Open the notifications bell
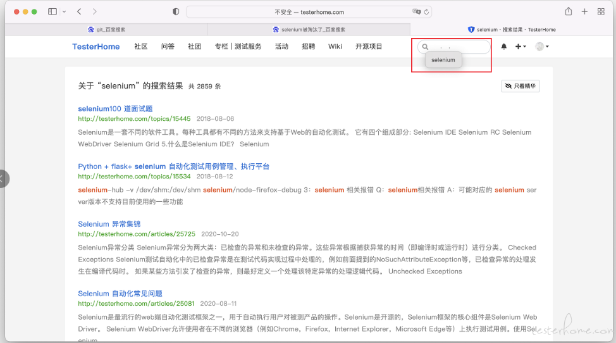This screenshot has height=343, width=616. (504, 46)
